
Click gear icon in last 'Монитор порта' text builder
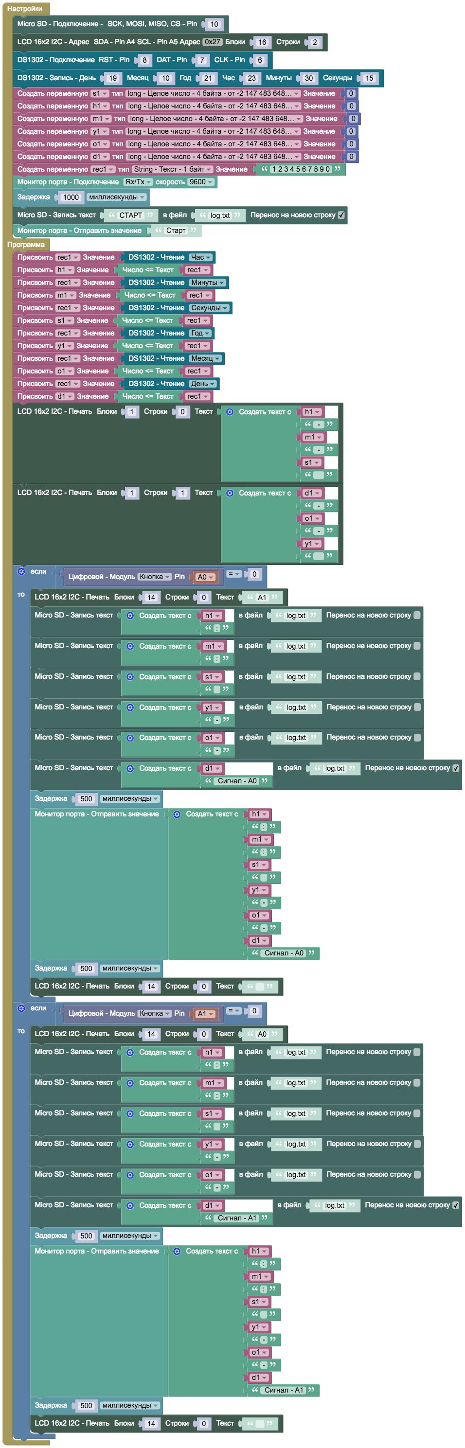177,1251
